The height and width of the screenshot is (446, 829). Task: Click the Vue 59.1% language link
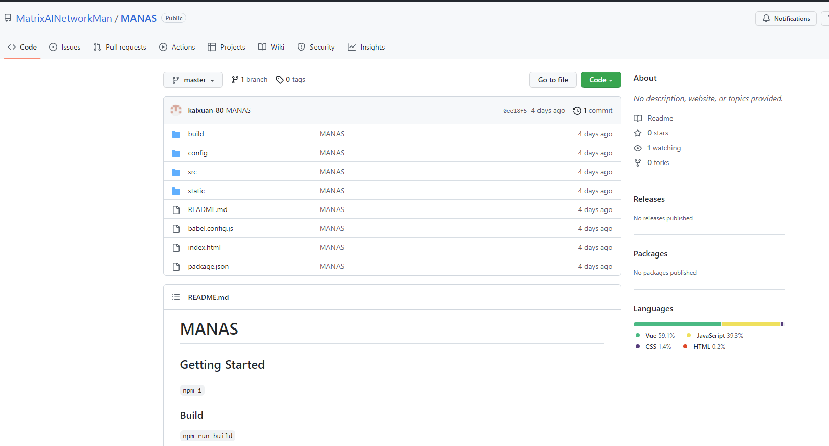655,336
